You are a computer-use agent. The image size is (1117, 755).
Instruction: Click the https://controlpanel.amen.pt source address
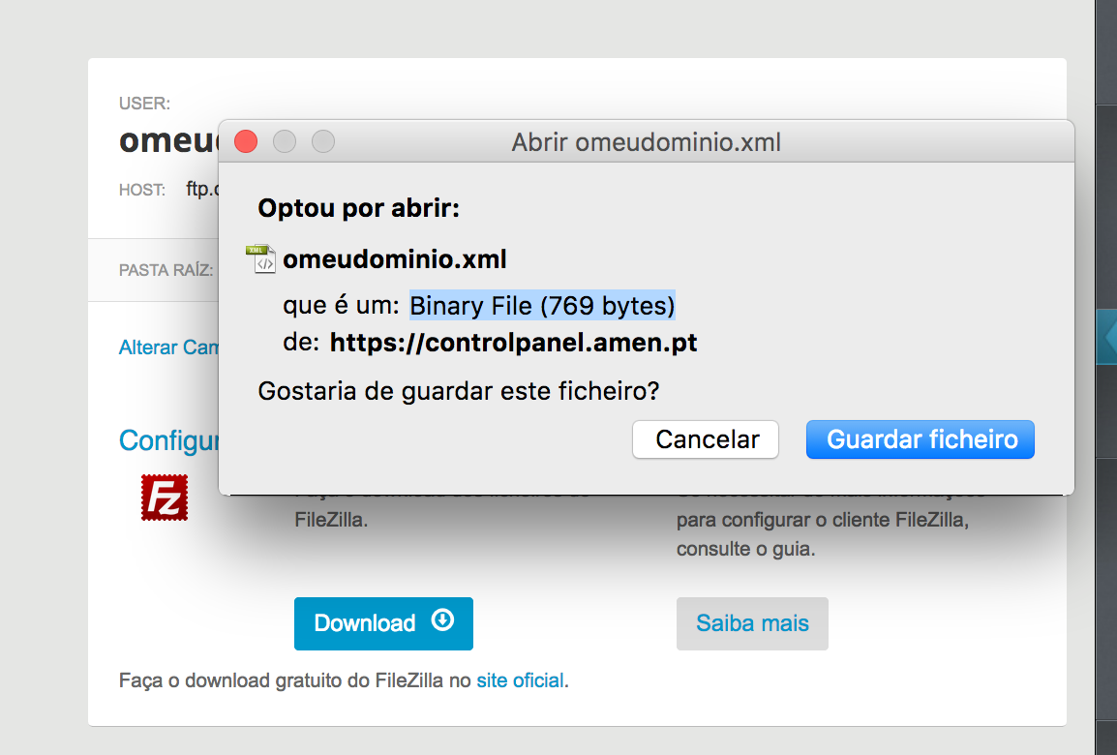514,343
